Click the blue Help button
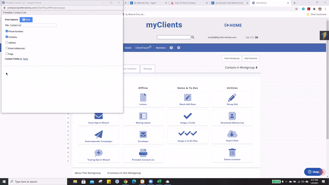 point(313,172)
